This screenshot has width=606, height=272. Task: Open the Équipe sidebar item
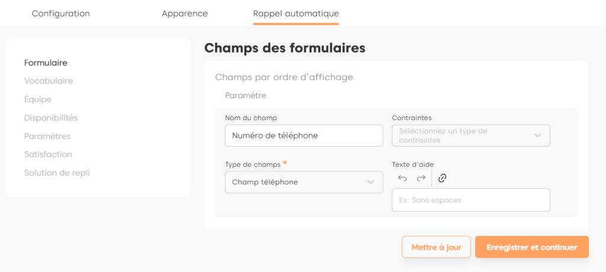pos(38,99)
